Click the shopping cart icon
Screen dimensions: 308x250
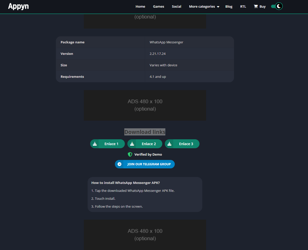[256, 7]
